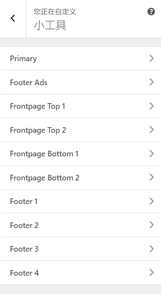Viewport: 161px width, 294px height.
Task: Go to Frontpage Bottom 1 widgets
Action: pos(80,154)
